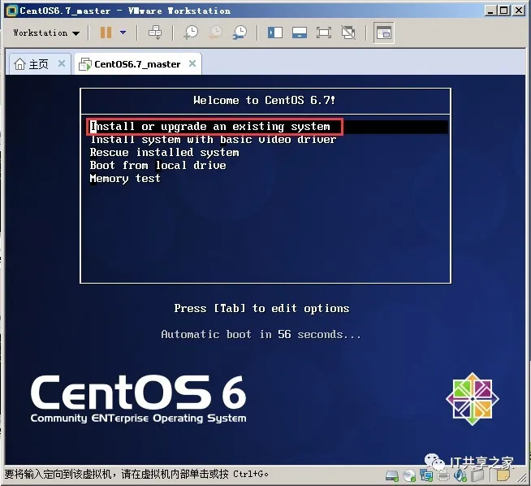Click the Ctrl+G input redirect hint text
Screen dimensions: 531x486
(x=136, y=474)
